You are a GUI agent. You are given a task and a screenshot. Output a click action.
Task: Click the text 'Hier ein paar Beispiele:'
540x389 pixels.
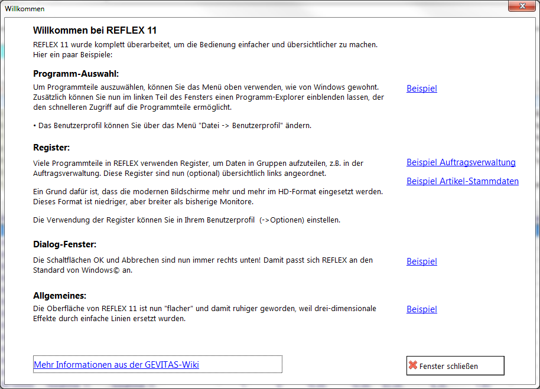pyautogui.click(x=73, y=55)
